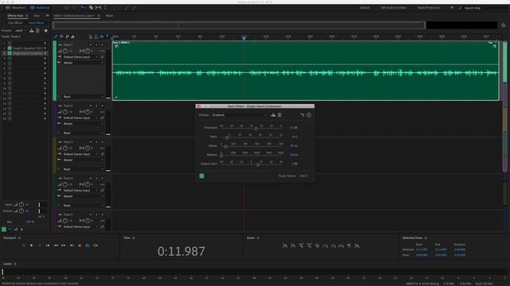Adjust the Threshold slider handle
Viewport: 510px width, 286px height.
(x=256, y=129)
